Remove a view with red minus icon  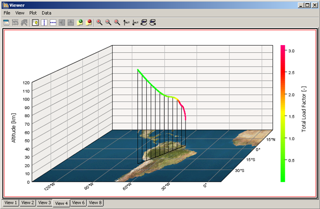88,23
